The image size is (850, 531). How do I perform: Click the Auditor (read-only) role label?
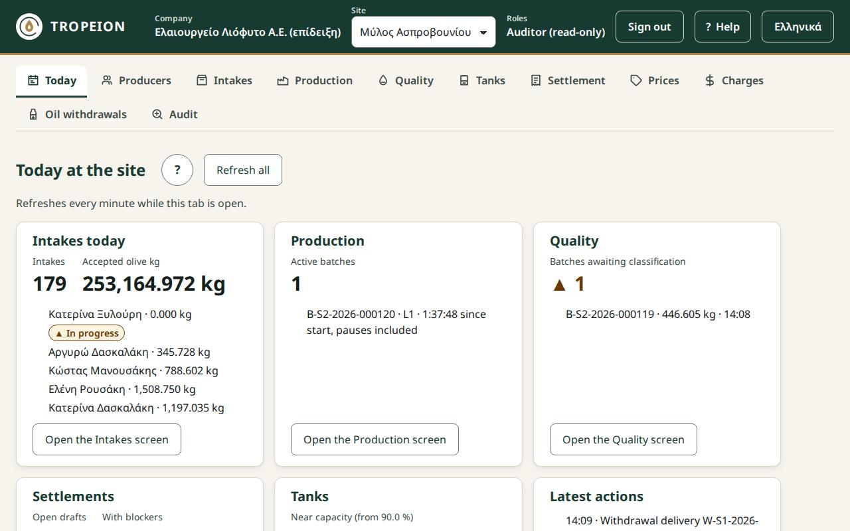556,32
